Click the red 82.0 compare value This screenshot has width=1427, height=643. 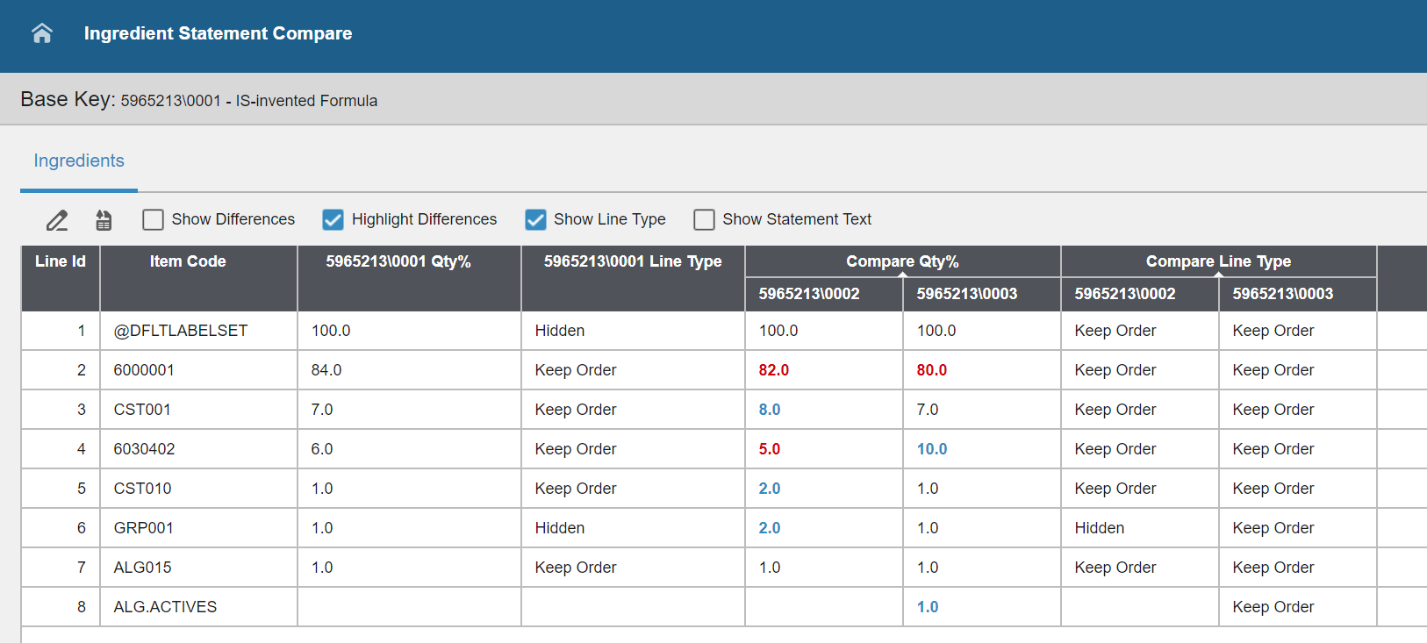click(x=773, y=370)
